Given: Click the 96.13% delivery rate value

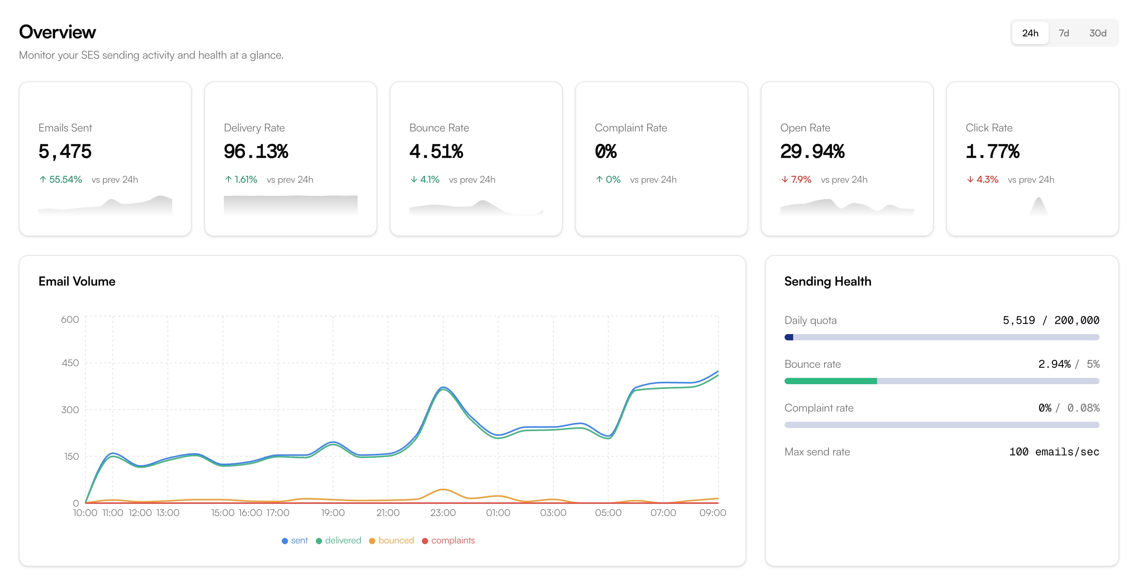Looking at the screenshot, I should coord(256,152).
